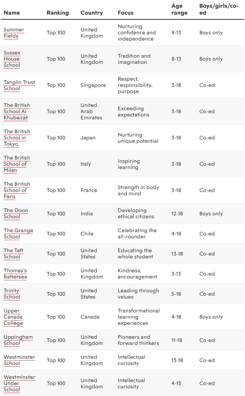Follow The British School in Tokyo link
The width and height of the screenshot is (245, 396).
pyautogui.click(x=16, y=138)
